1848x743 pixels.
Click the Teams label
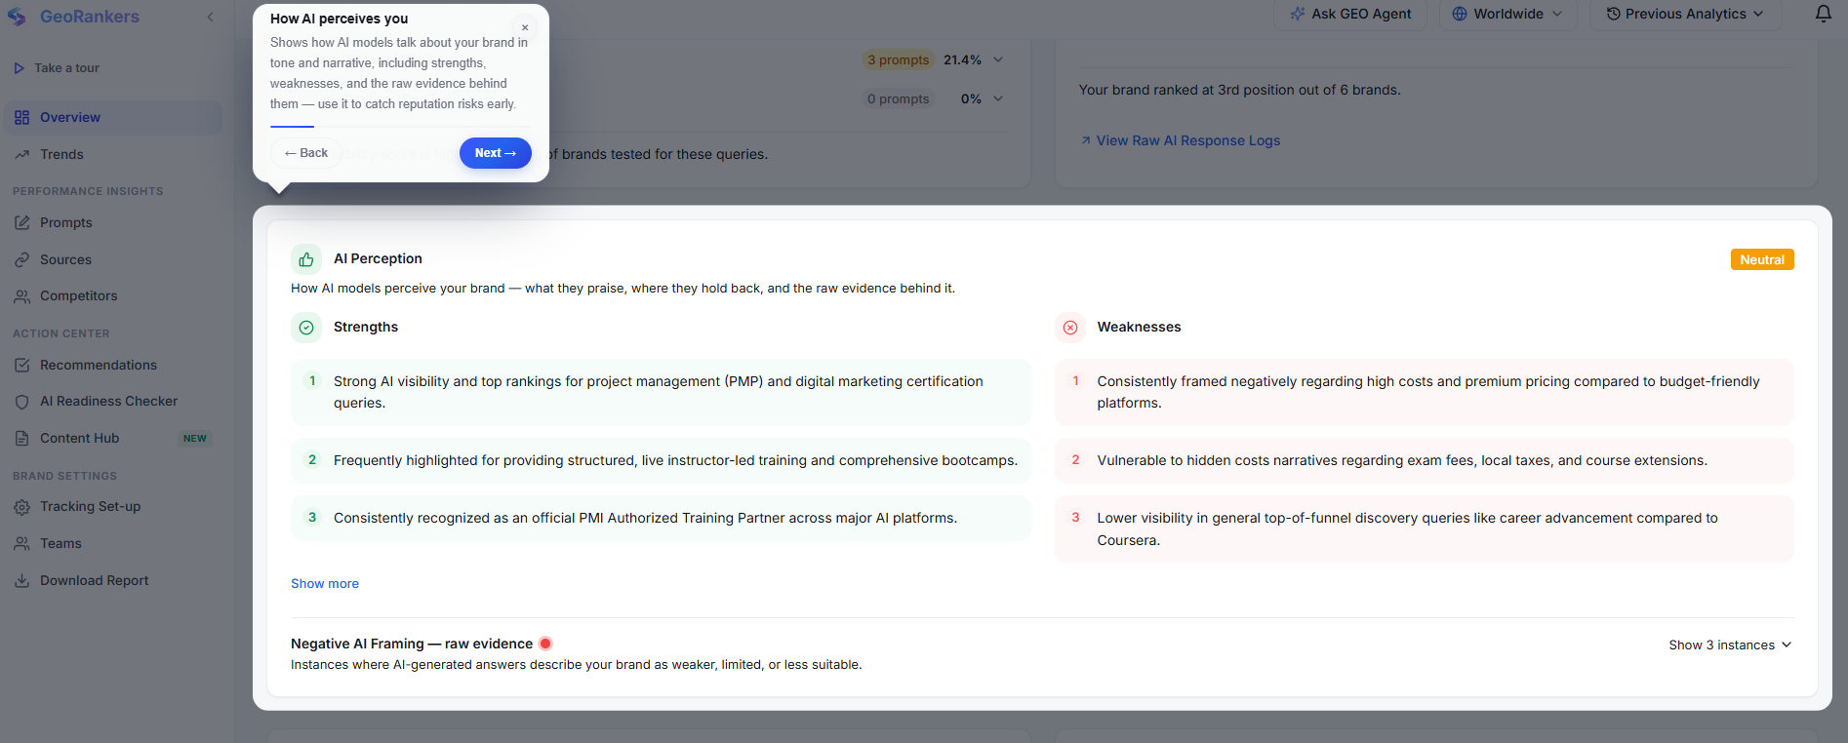click(60, 543)
